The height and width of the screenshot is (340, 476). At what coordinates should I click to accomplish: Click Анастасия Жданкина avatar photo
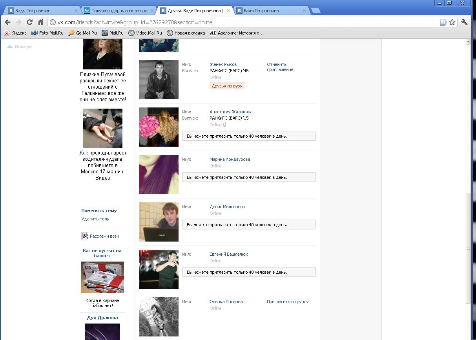tap(159, 127)
